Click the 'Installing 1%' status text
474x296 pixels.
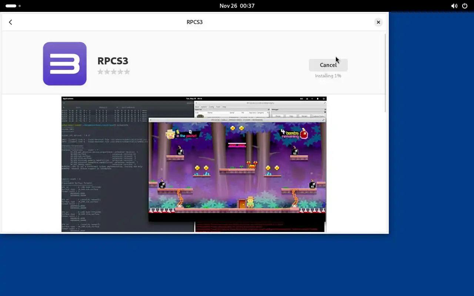click(x=328, y=76)
